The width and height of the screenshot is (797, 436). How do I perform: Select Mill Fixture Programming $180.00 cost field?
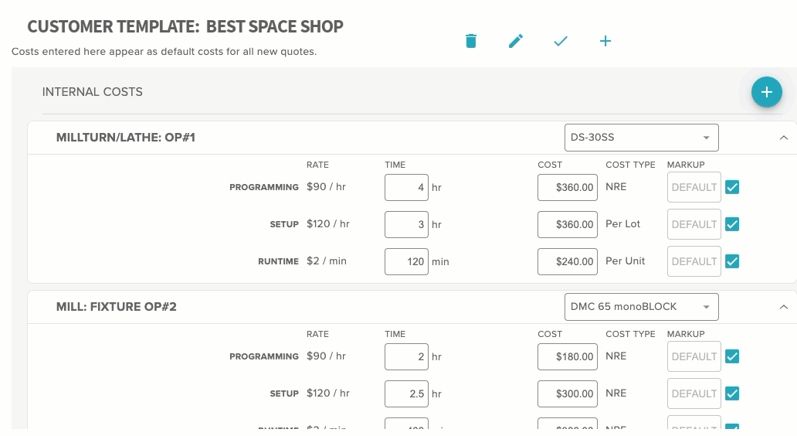point(568,356)
